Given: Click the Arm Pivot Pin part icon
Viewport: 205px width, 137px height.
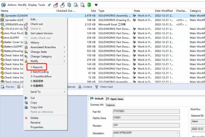Looking at the screenshot, I should (2, 33).
